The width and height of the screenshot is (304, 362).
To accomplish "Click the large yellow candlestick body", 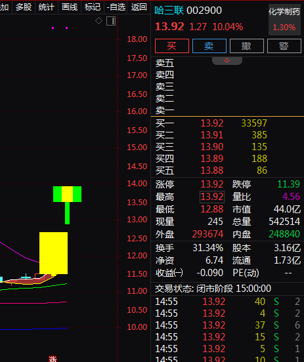I will tap(53, 253).
